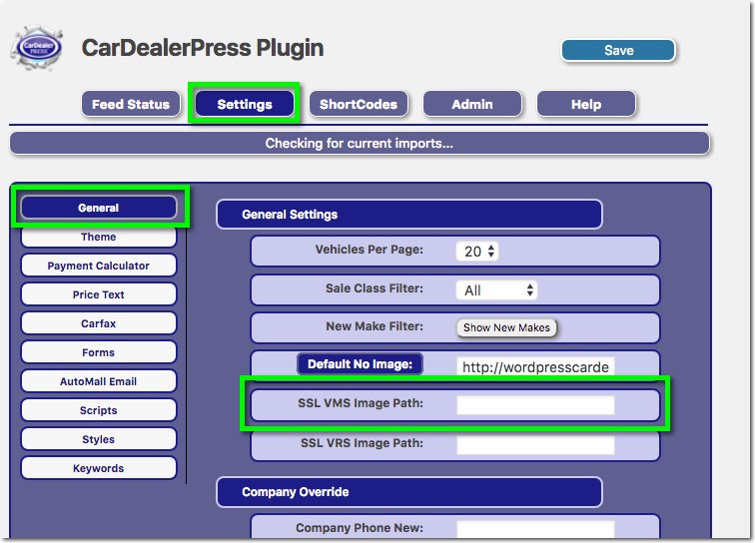Click the Show New Makes button
This screenshot has width=755, height=543.
tap(506, 327)
